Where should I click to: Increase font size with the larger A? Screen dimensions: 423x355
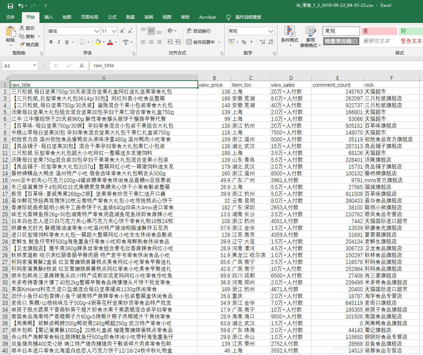coord(122,31)
